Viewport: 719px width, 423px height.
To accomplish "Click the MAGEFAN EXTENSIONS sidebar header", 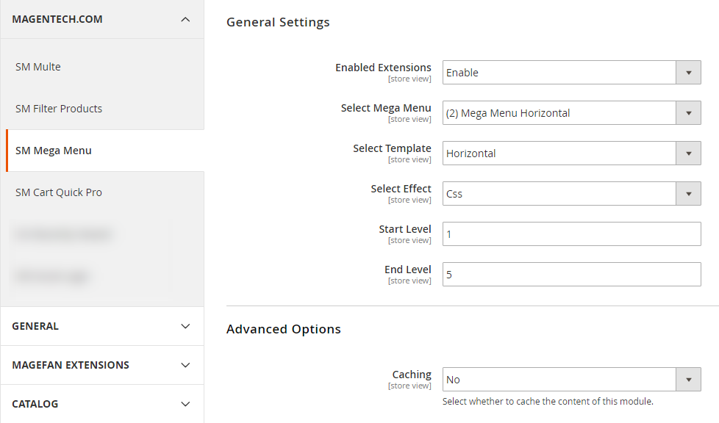I will pyautogui.click(x=71, y=365).
